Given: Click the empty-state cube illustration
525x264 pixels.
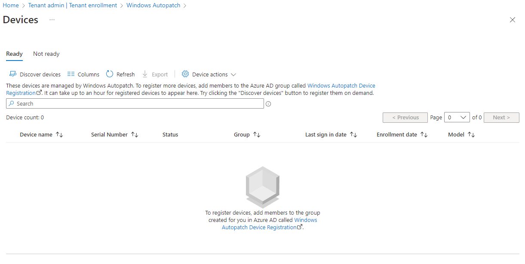Looking at the screenshot, I should click(263, 187).
